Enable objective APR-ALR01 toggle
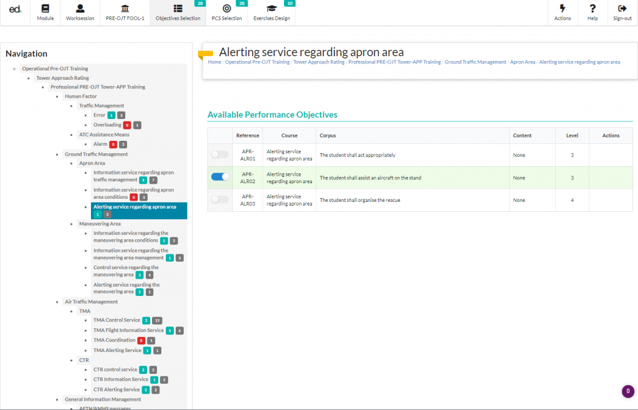This screenshot has height=410, width=638. coord(220,155)
